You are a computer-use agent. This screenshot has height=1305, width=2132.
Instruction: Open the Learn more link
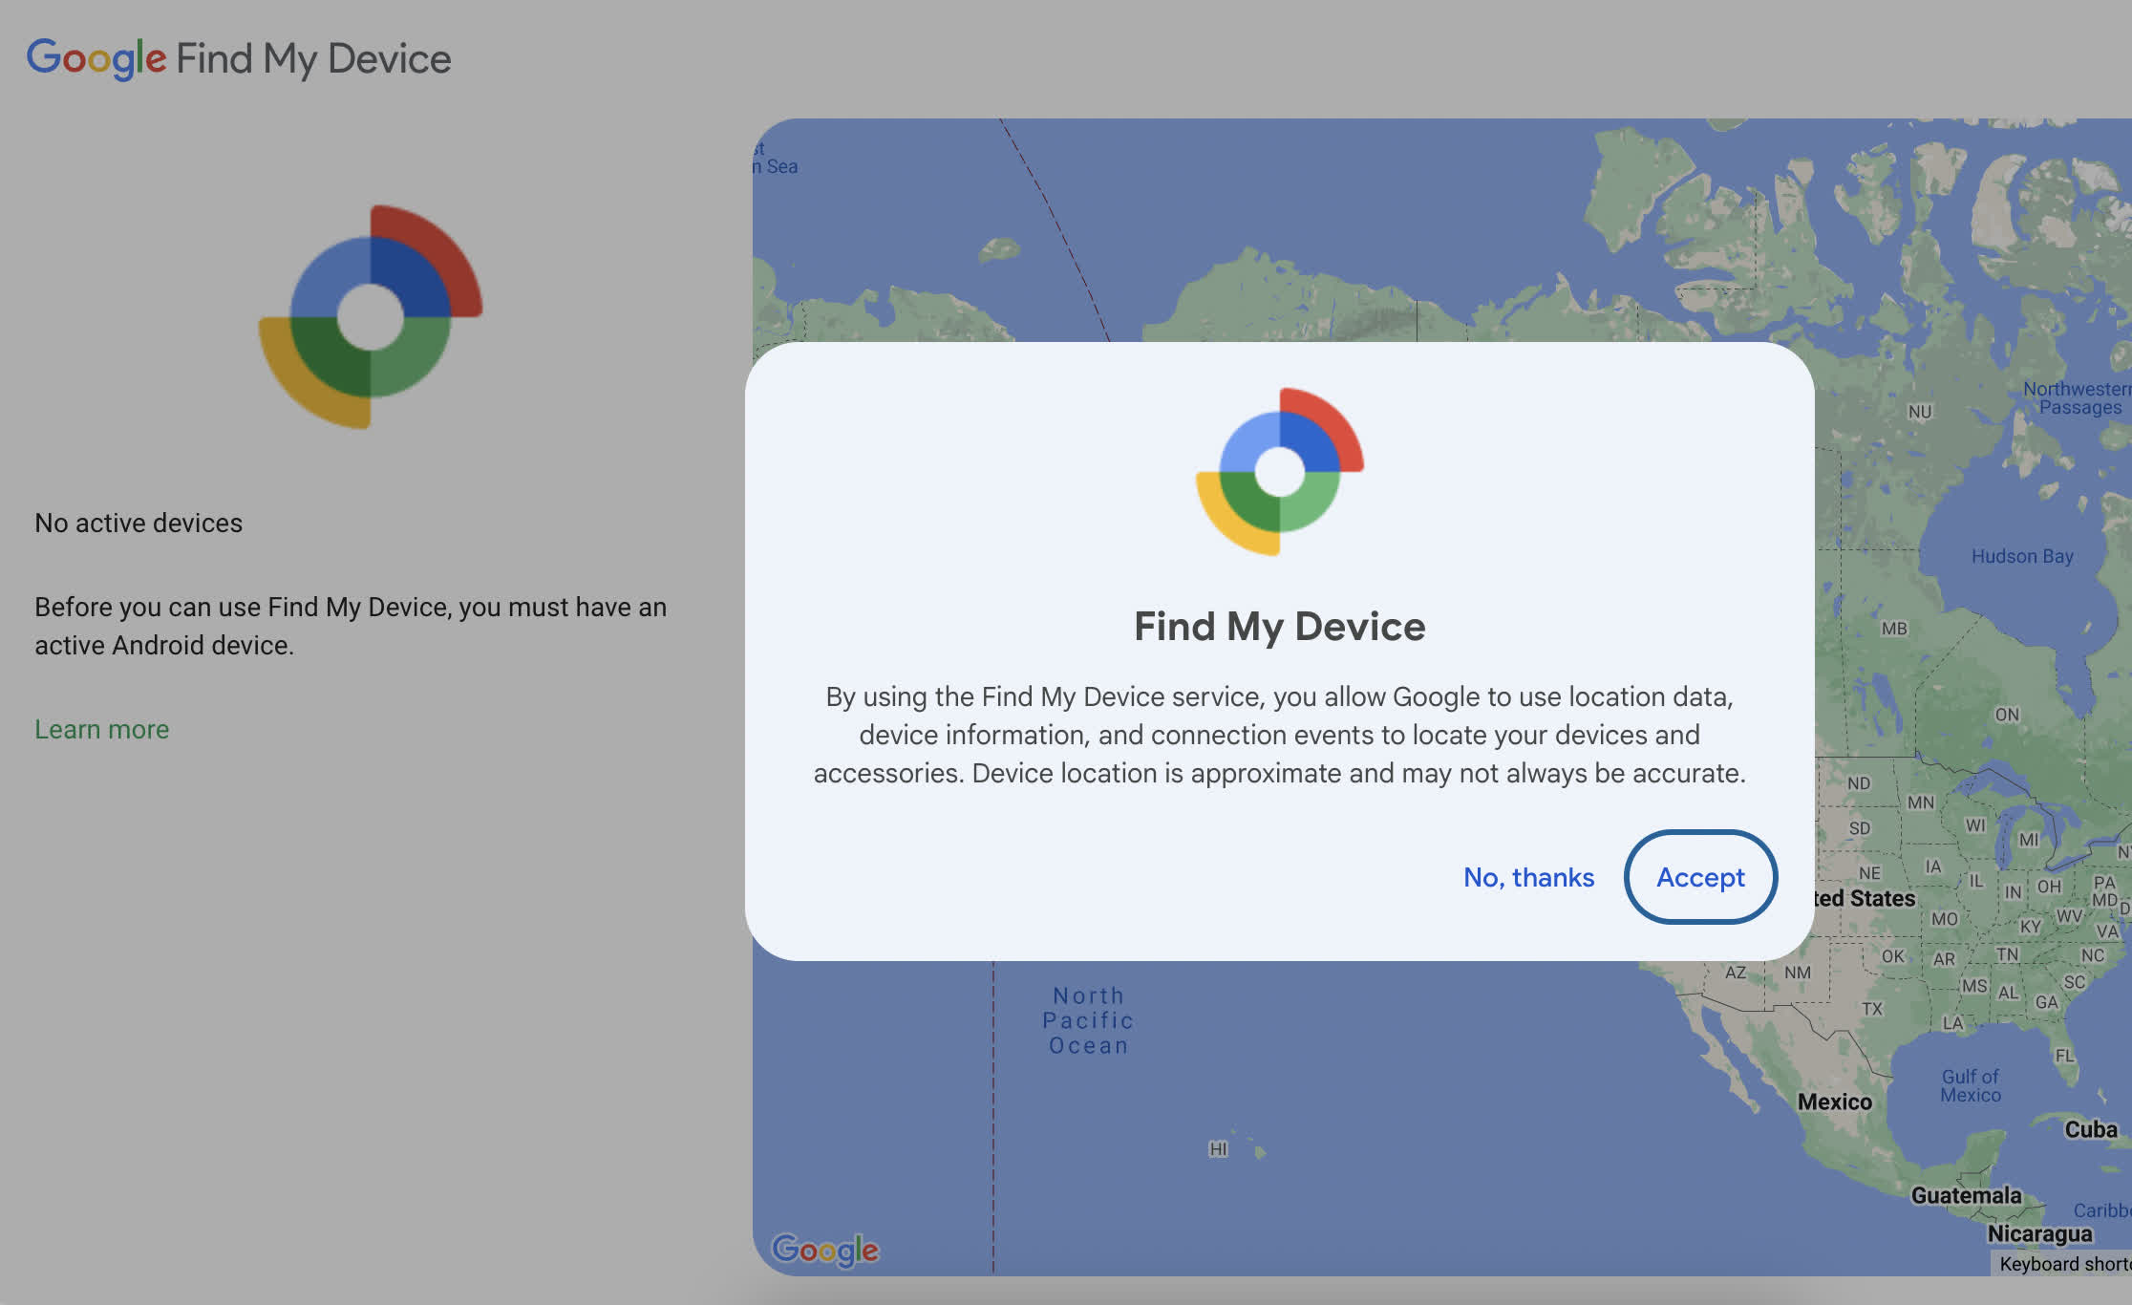[102, 729]
